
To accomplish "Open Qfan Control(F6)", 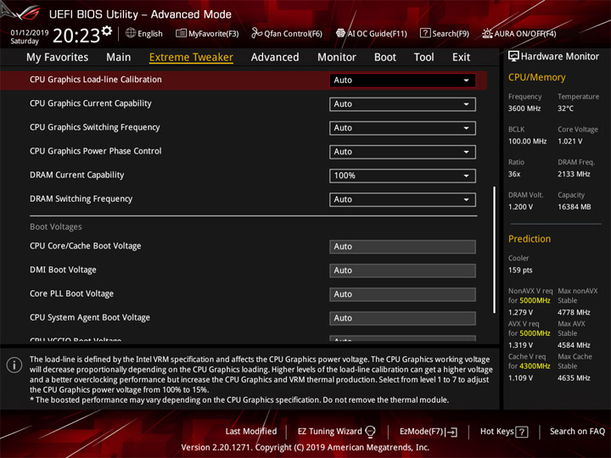I will tap(287, 33).
